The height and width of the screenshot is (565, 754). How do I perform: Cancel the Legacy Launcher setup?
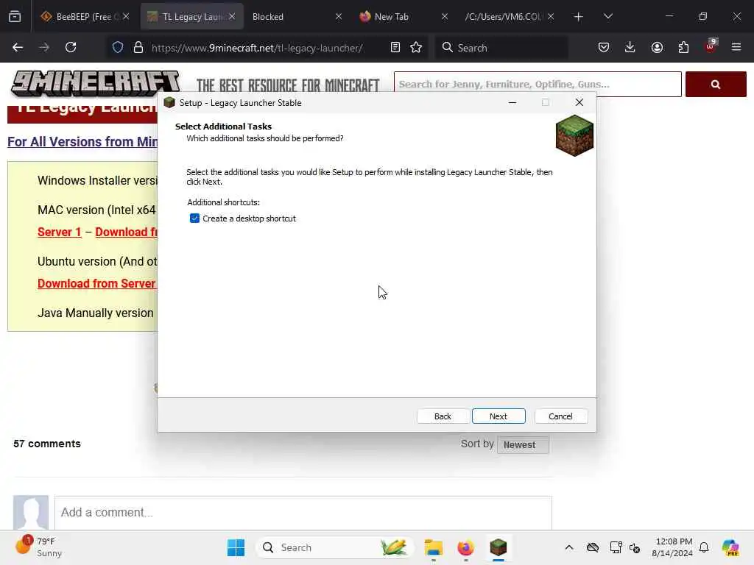click(x=560, y=416)
